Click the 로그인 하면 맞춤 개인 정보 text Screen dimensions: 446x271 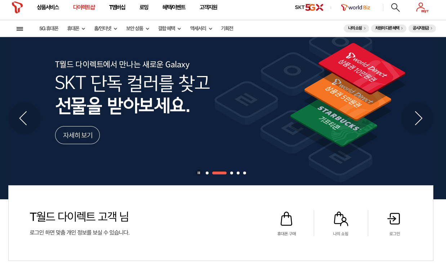(80, 232)
